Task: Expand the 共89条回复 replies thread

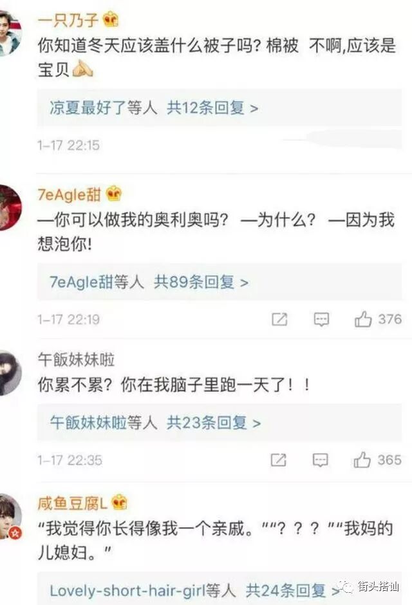Action: [201, 282]
